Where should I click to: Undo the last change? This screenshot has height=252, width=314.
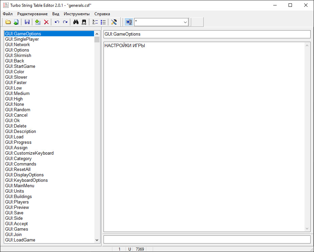57,22
